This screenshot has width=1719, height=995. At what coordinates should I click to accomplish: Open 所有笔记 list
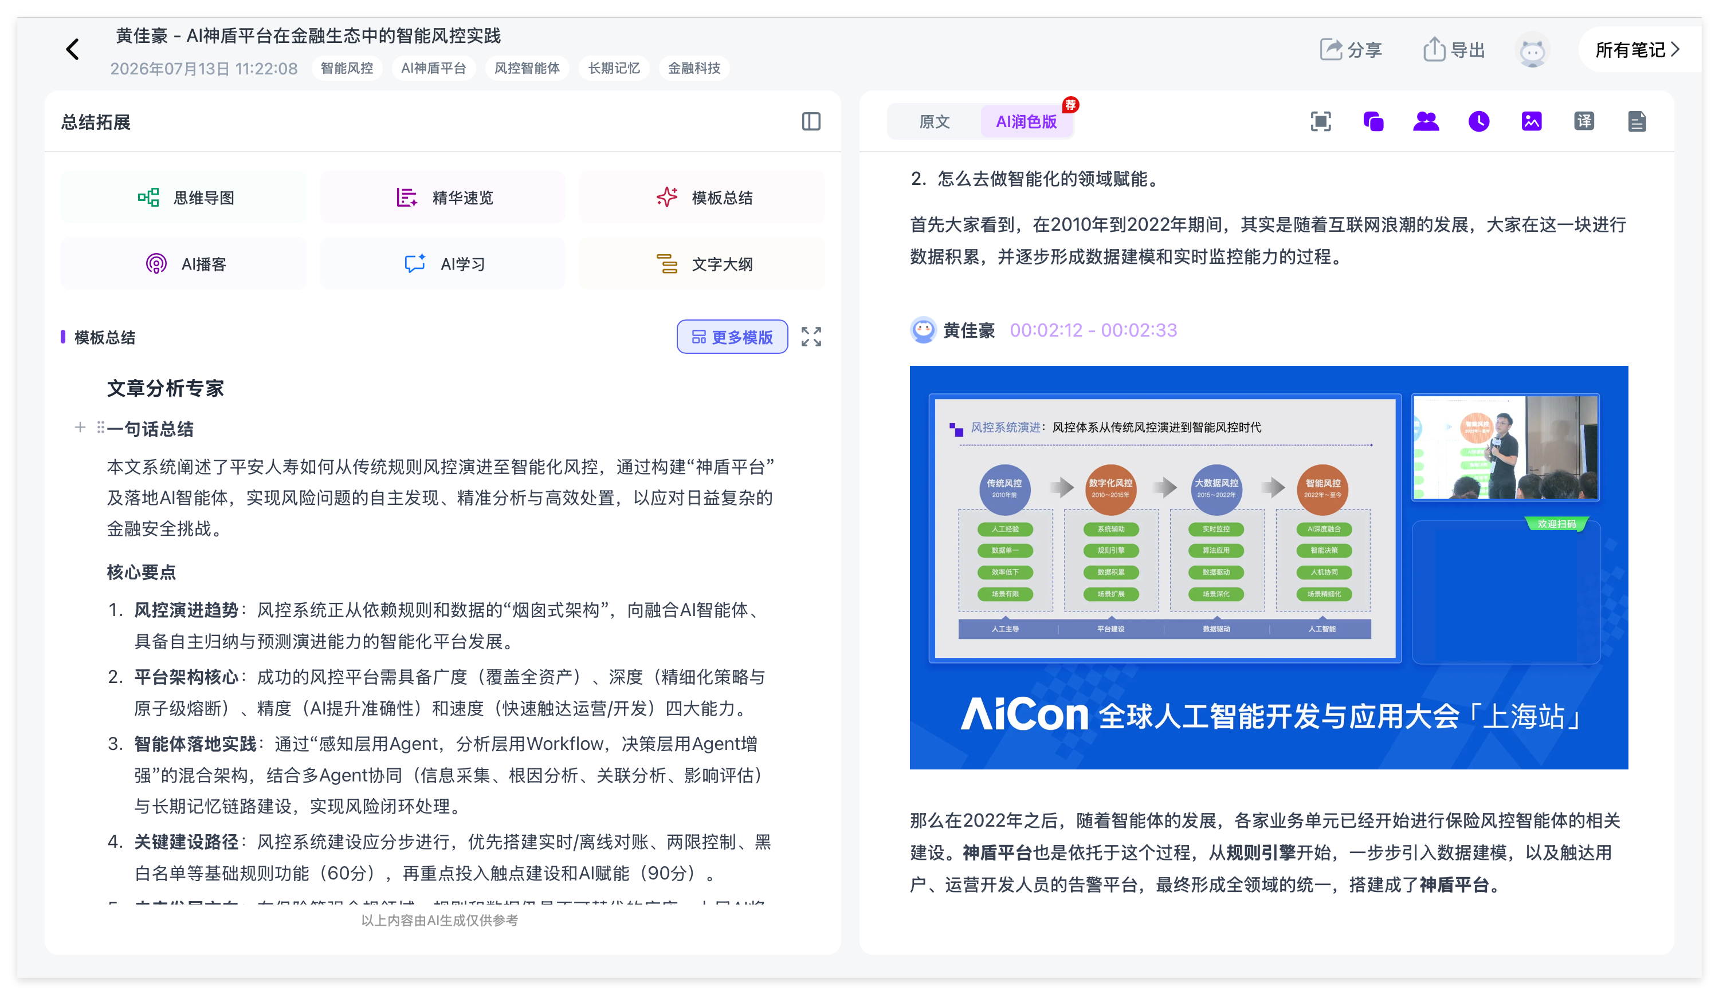pos(1638,50)
